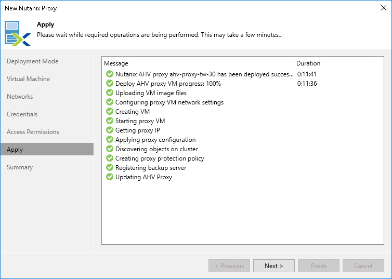Viewport: 392px width, 279px height.
Task: Click the bold 'Apply' page heading
Action: (46, 24)
